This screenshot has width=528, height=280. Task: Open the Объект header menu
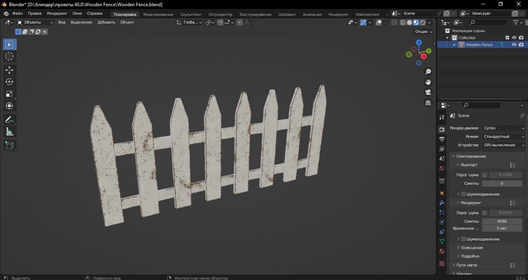[127, 22]
